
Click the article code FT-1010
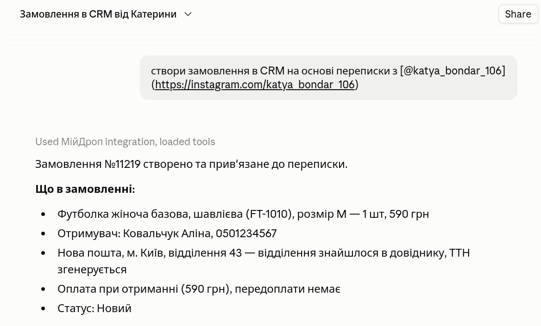[x=269, y=214]
